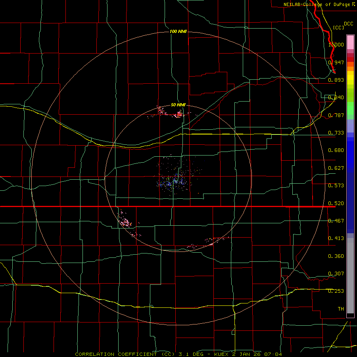Click the 1.000 value on the color scale
Image resolution: width=357 pixels, height=357 pixels.
pos(336,44)
